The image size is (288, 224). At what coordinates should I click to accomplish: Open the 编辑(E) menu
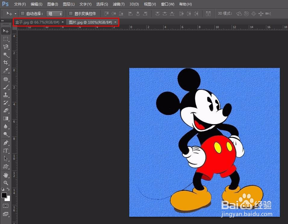coord(36,4)
